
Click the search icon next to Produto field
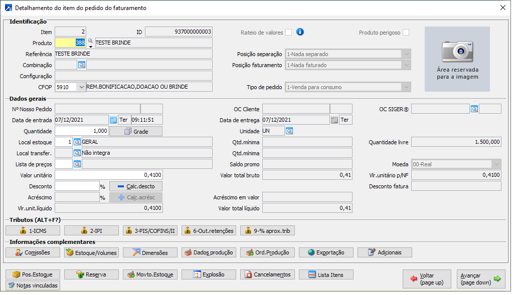pos(90,41)
